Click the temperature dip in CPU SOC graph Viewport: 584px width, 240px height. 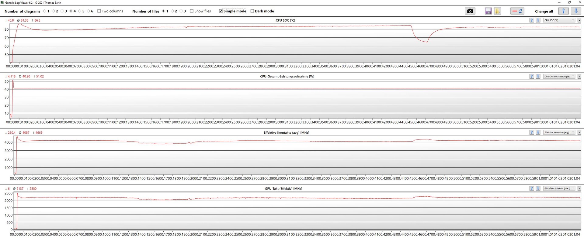(x=426, y=42)
